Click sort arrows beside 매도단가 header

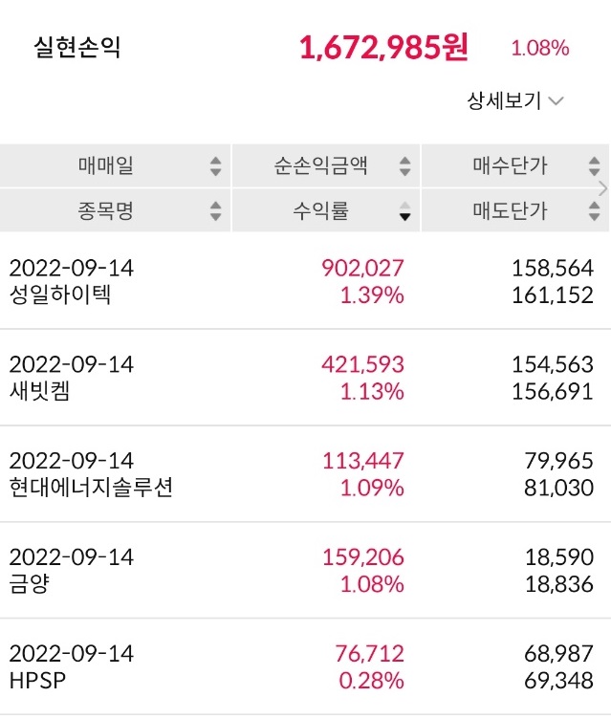click(595, 210)
